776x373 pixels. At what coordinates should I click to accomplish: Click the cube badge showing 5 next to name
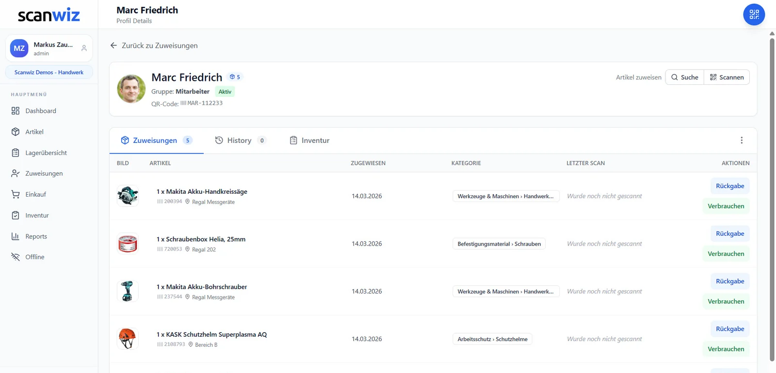(x=235, y=77)
